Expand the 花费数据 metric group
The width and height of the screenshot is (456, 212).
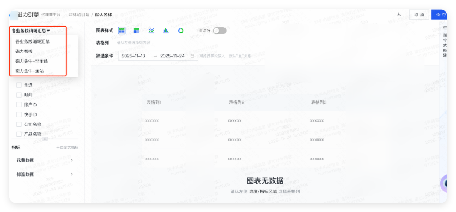[45, 160]
